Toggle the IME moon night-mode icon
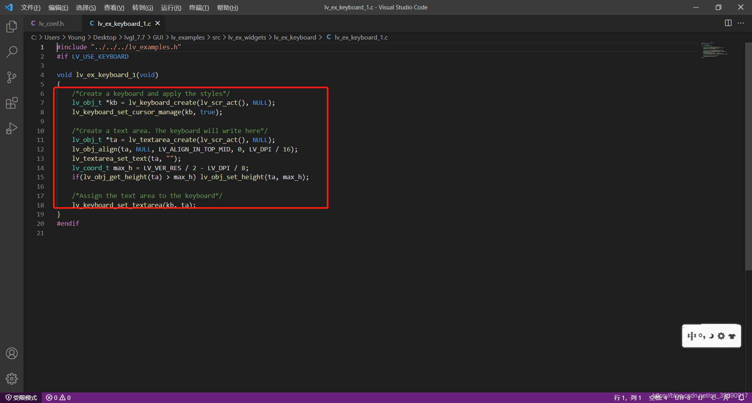 [x=711, y=336]
